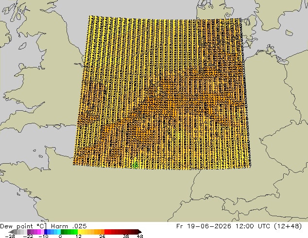Click the "-28" legend value

10,236
